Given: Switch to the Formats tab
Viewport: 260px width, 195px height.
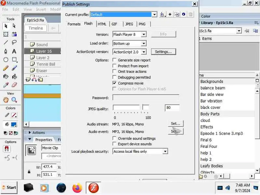Looking at the screenshot, I should pyautogui.click(x=74, y=24).
